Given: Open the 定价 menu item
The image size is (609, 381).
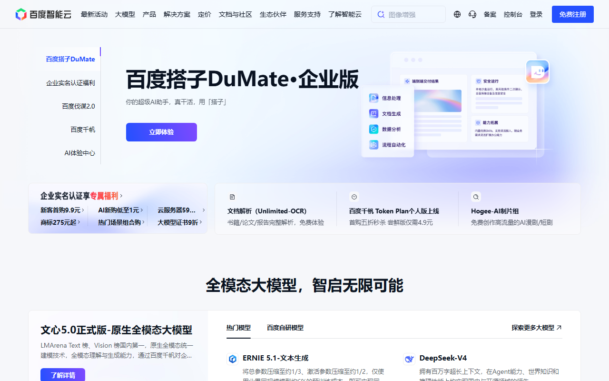Looking at the screenshot, I should [205, 14].
